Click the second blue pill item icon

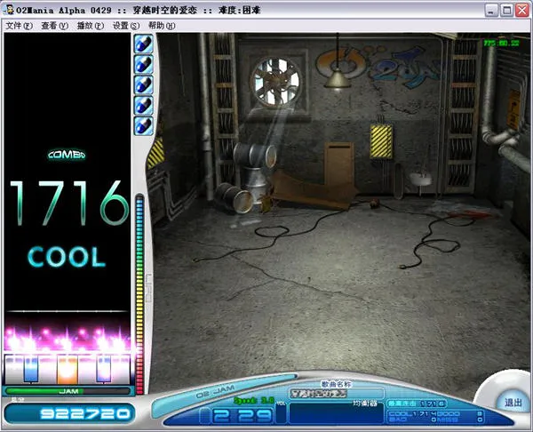(143, 64)
